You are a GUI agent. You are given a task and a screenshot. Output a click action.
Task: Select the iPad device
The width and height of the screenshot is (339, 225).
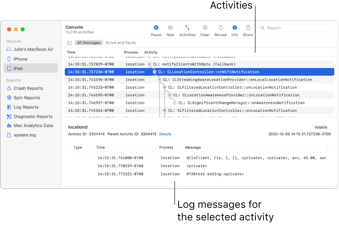[31, 68]
